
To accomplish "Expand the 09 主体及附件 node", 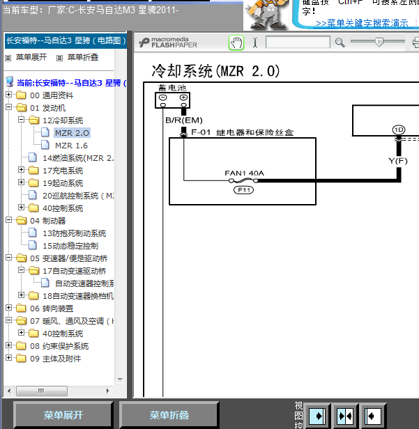I will [9, 357].
